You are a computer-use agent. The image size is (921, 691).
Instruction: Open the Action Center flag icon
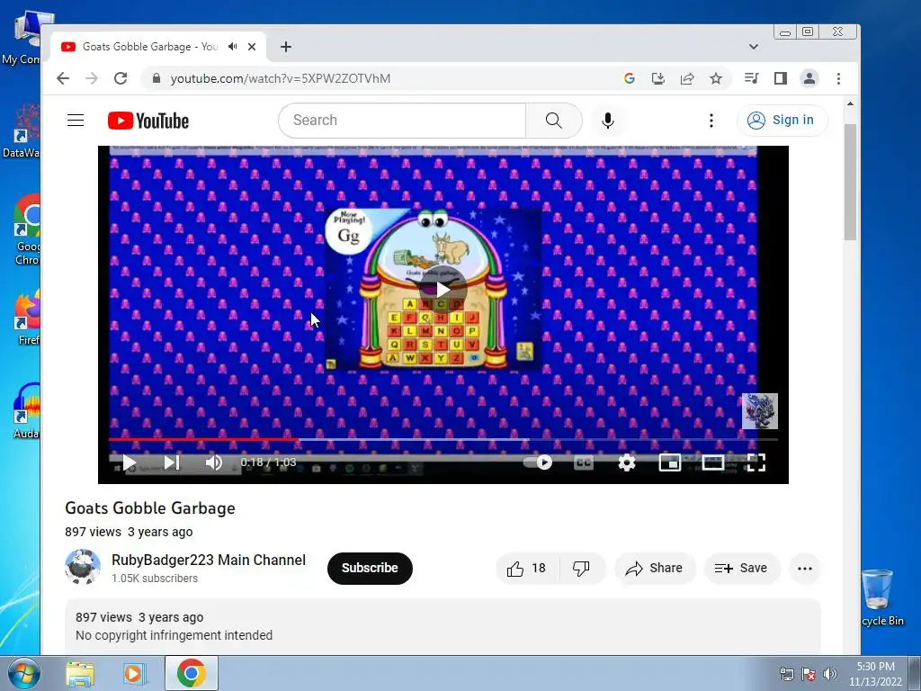[x=808, y=674]
